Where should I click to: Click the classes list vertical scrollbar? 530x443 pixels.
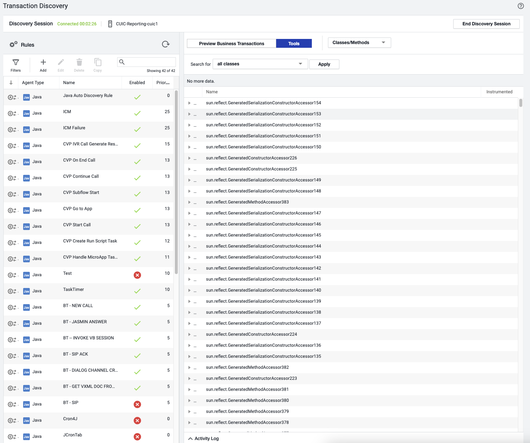point(521,103)
